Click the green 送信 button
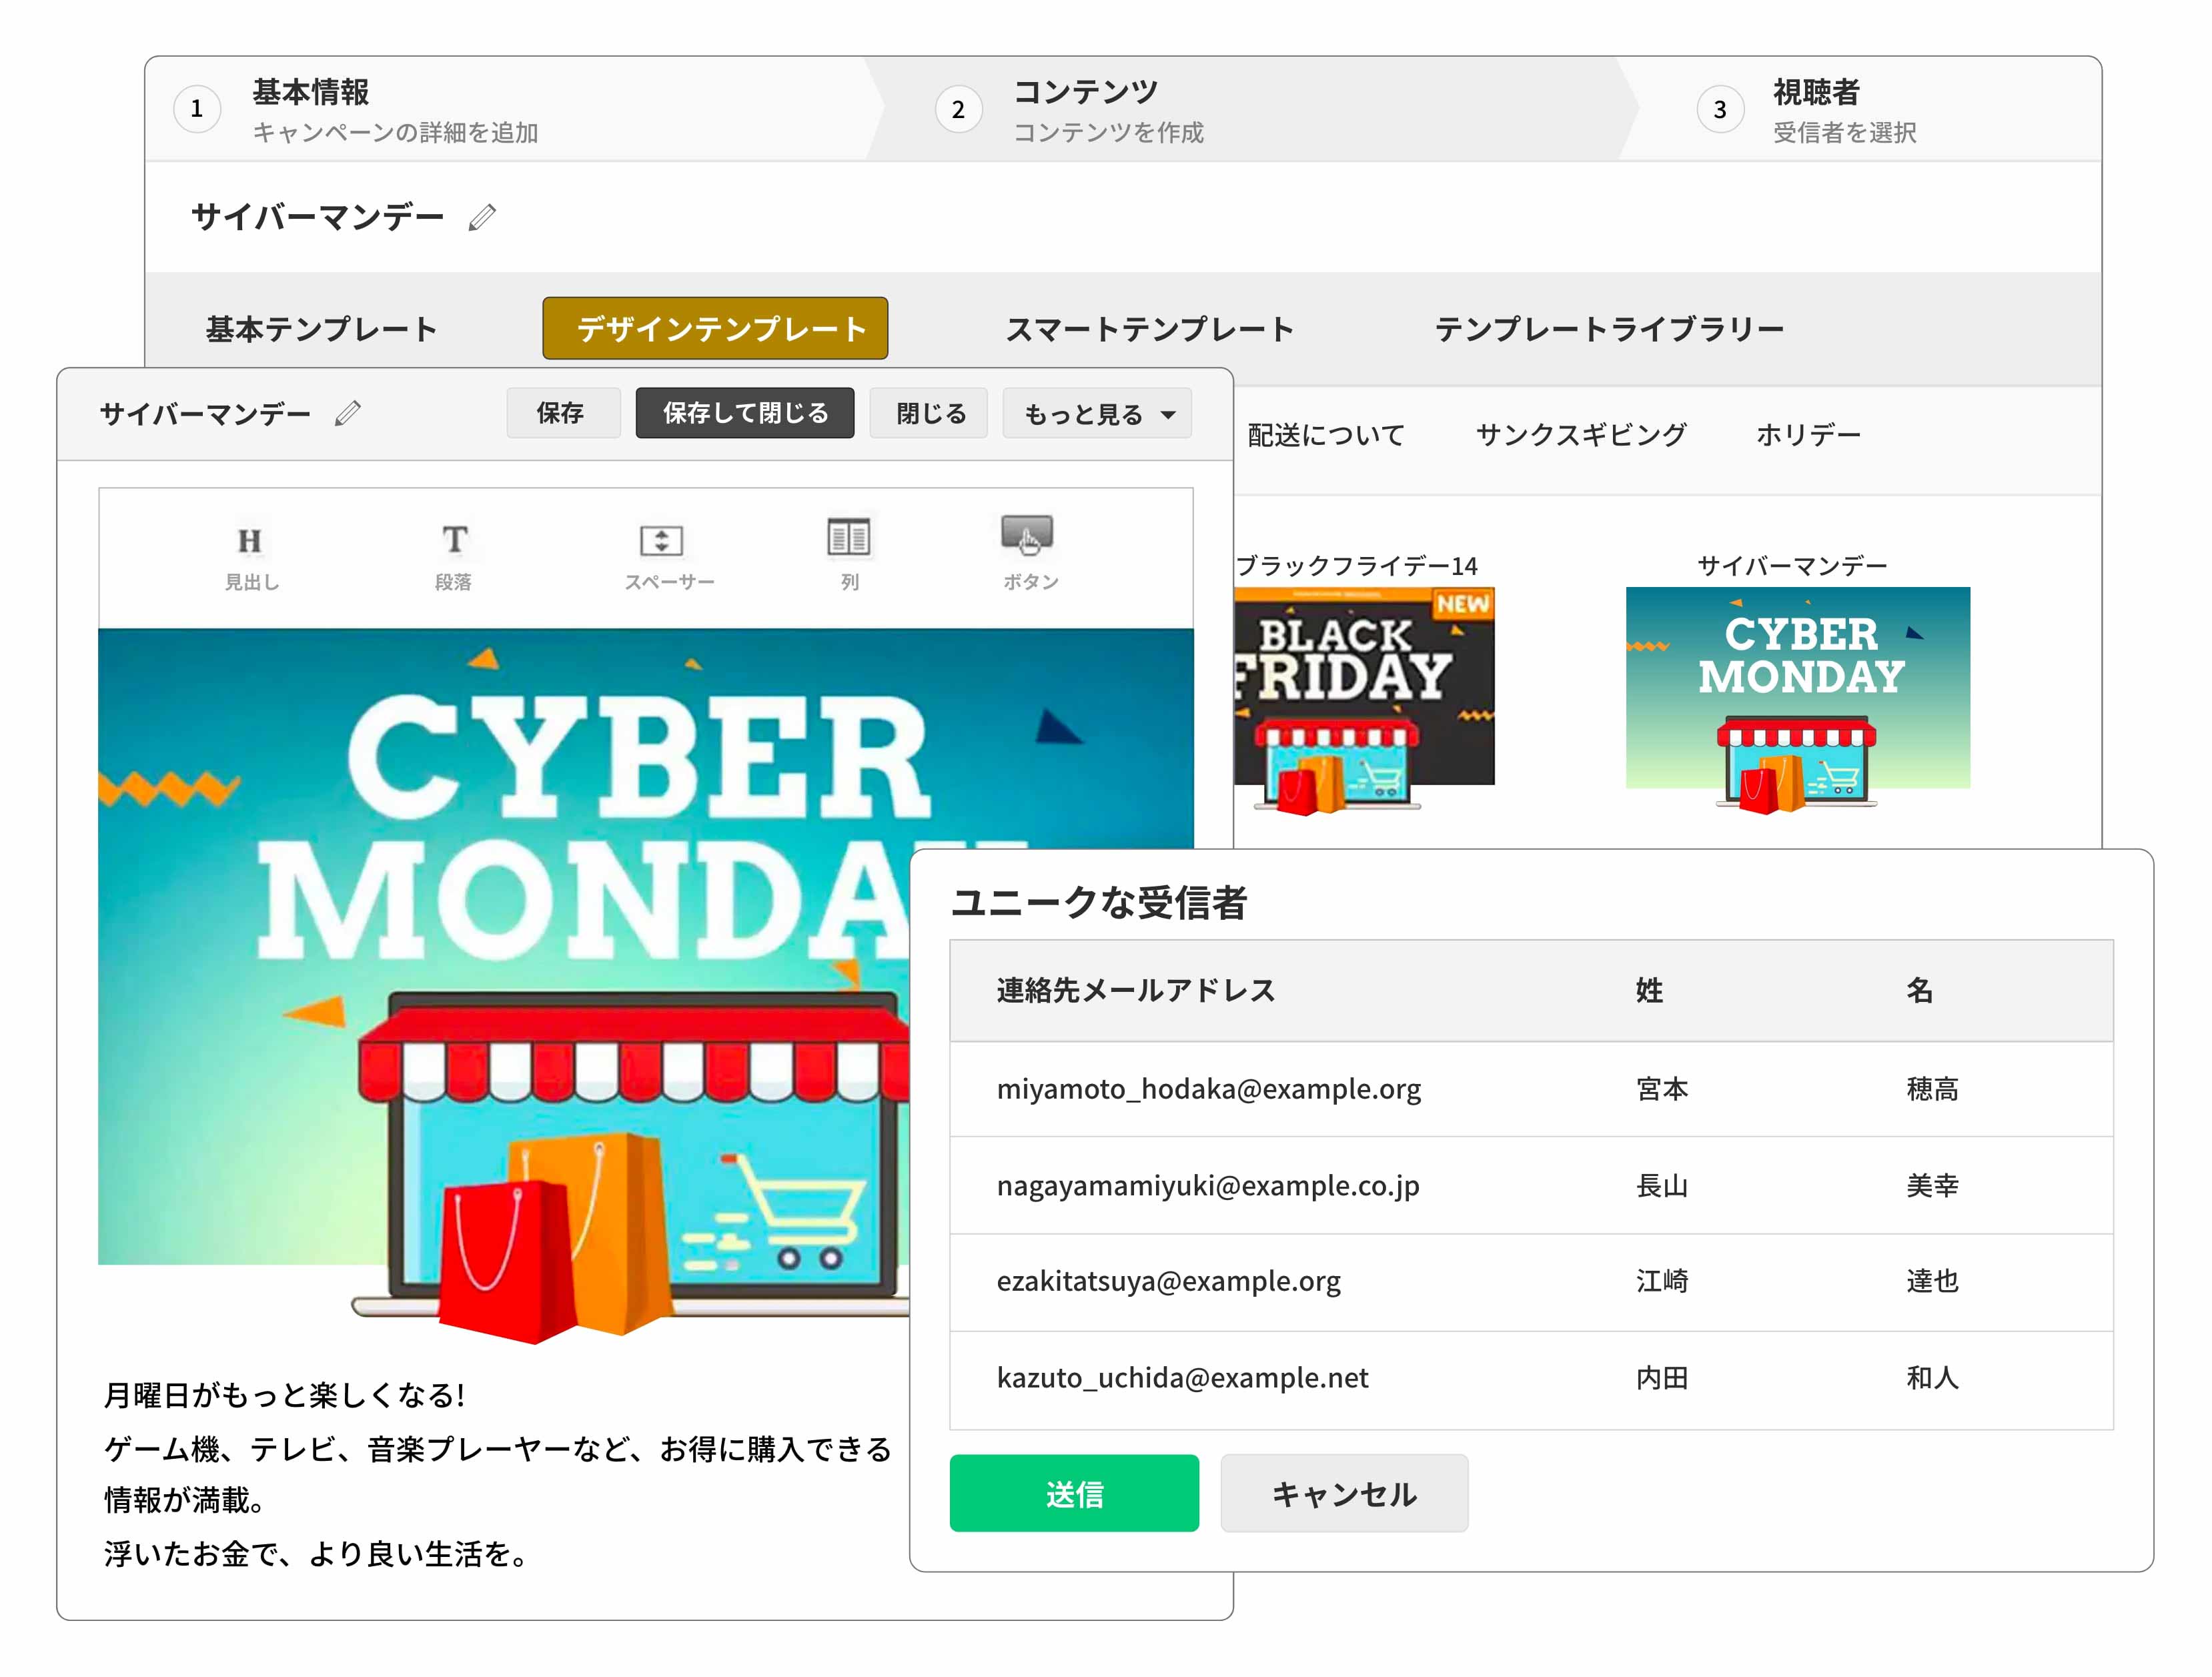Viewport: 2212px width, 1677px height. tap(1074, 1493)
